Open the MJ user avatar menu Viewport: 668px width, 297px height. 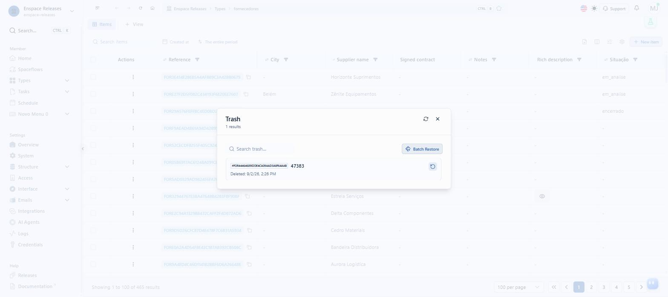(x=654, y=8)
